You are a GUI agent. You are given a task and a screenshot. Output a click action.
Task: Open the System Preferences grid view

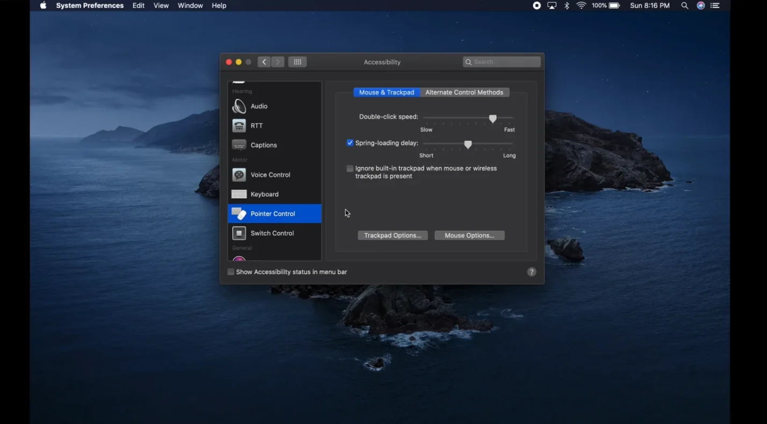pos(297,61)
